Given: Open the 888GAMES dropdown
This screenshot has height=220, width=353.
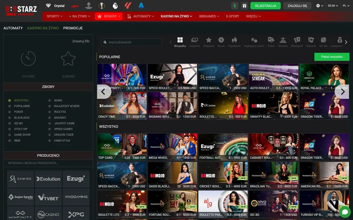Looking at the screenshot, I should [209, 16].
